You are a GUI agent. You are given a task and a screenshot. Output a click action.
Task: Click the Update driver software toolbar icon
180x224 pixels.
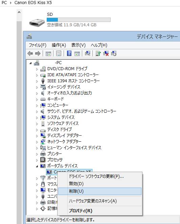[x=98, y=53]
